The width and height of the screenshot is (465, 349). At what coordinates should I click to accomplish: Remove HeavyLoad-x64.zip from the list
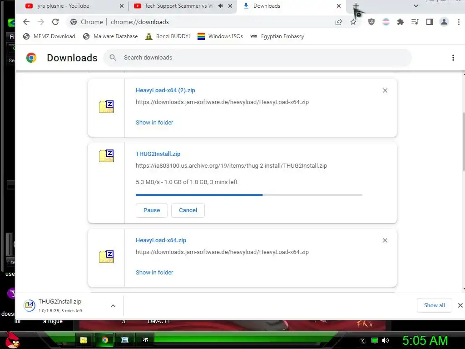click(x=385, y=240)
